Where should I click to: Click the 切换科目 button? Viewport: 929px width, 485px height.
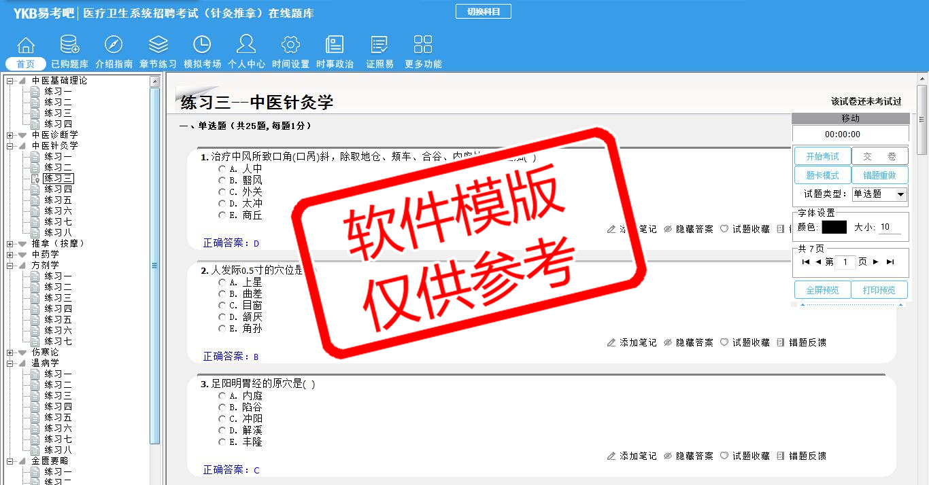click(483, 12)
